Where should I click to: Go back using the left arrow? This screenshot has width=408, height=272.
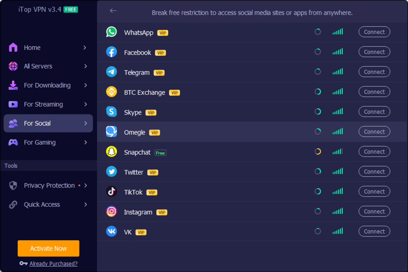tap(113, 11)
